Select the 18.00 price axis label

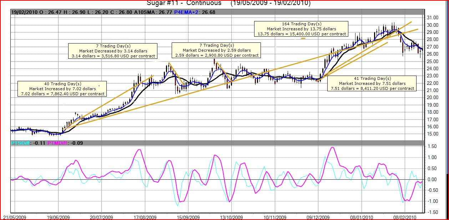[x=433, y=112]
